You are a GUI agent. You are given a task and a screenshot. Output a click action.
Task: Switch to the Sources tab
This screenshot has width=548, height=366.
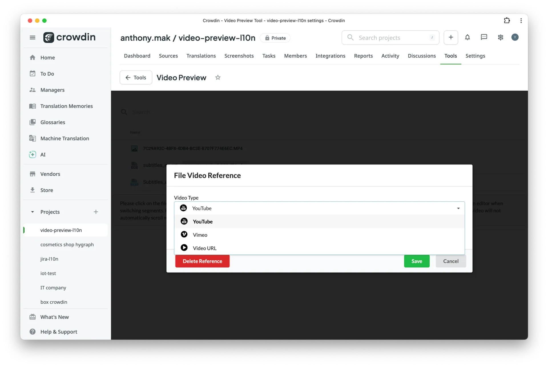click(168, 56)
